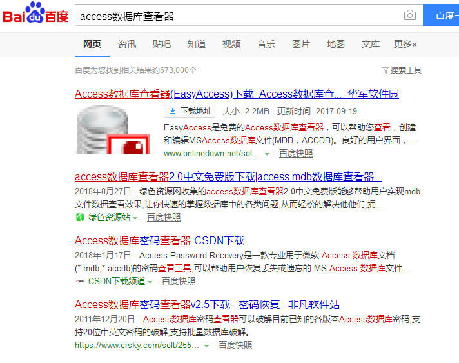Expand dropdown arrow after crsky.com URL

point(206,346)
